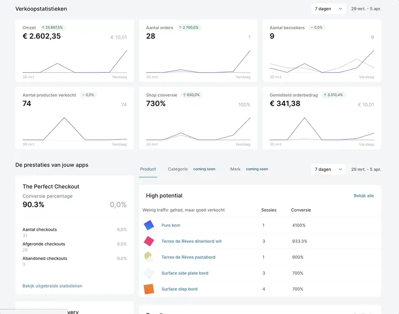Click the 90.3% conversie percentage

pyautogui.click(x=33, y=205)
